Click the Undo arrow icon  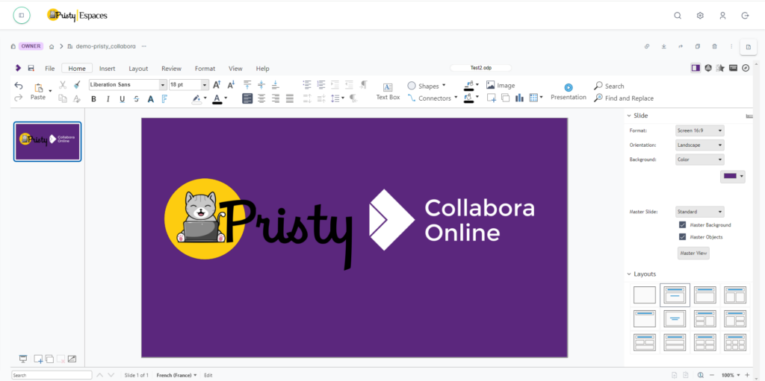point(19,86)
